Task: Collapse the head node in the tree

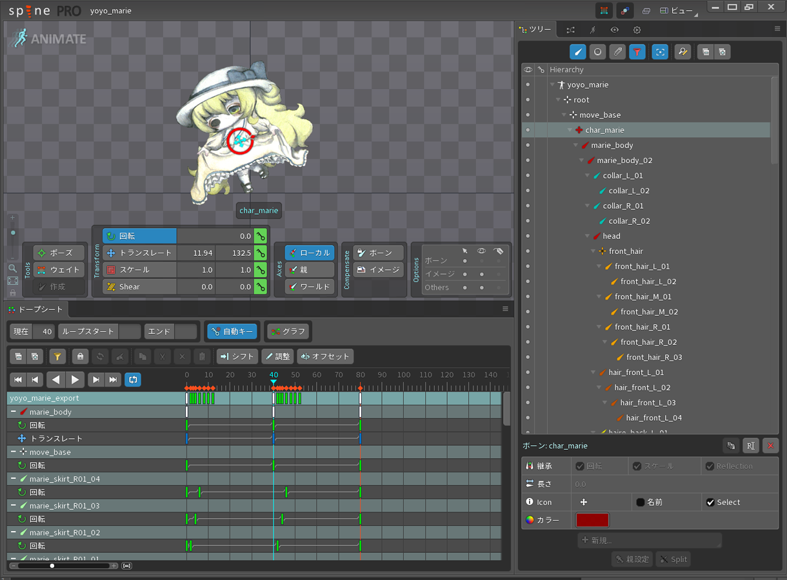Action: (x=588, y=236)
